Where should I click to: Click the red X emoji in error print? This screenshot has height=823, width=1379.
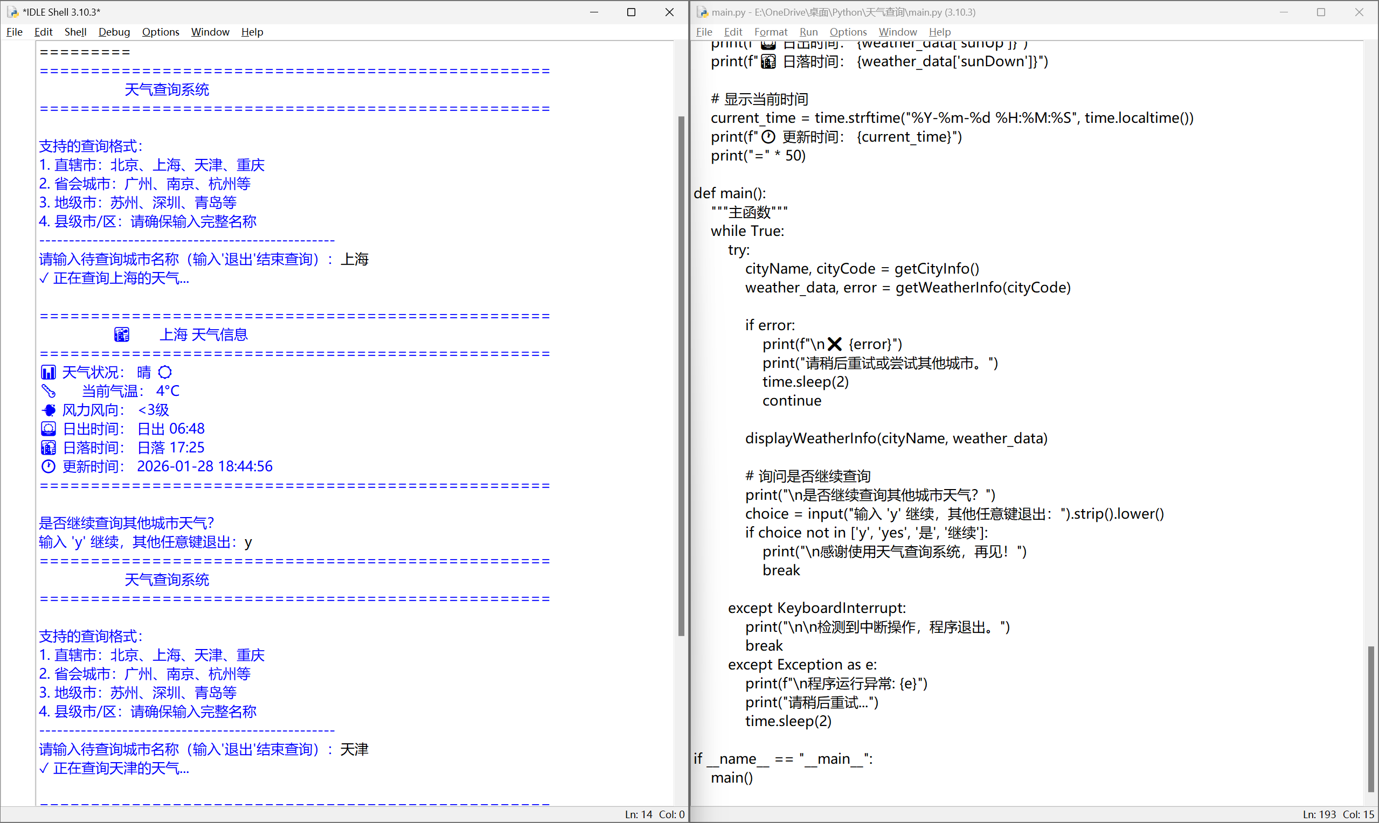(x=834, y=344)
